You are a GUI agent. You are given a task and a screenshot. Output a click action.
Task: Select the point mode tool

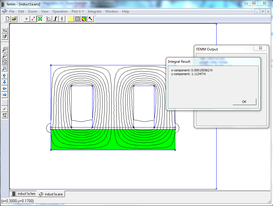pos(26,19)
